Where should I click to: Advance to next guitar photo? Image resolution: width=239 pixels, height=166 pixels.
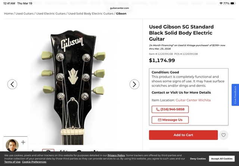click(x=134, y=84)
